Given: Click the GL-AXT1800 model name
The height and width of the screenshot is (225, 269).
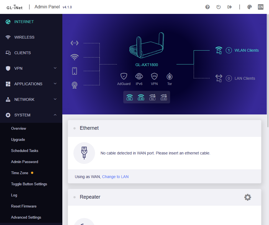Looking at the screenshot, I should 147,65.
